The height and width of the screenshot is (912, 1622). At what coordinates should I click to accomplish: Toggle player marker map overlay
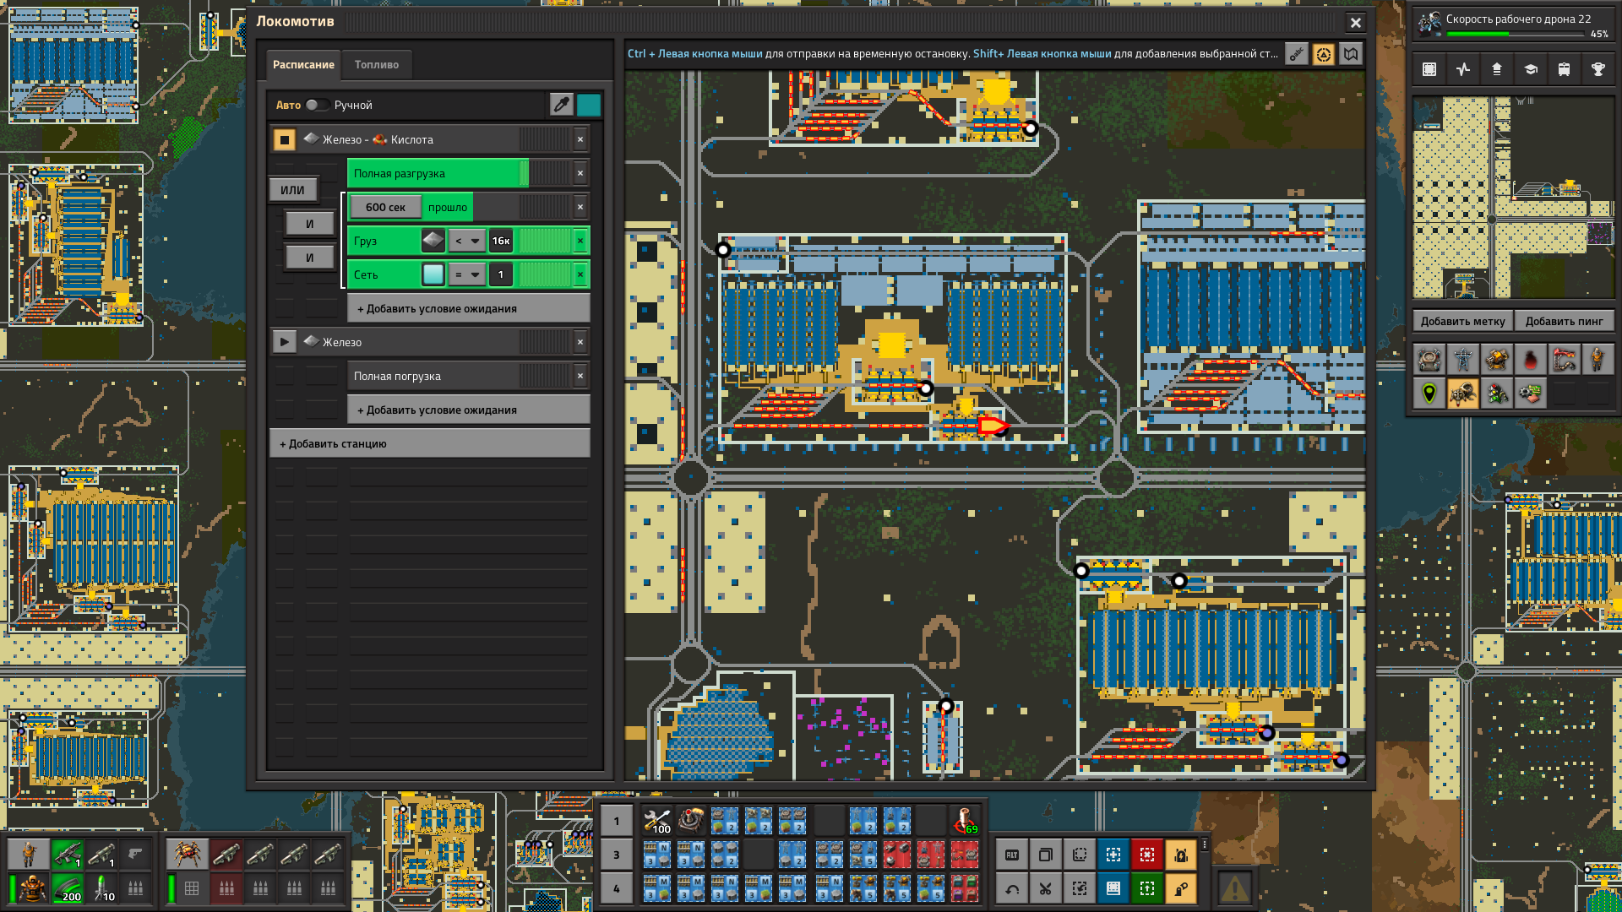pyautogui.click(x=1598, y=360)
